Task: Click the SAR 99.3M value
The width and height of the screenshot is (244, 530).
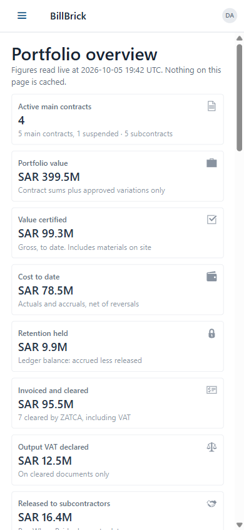Action: coord(46,234)
